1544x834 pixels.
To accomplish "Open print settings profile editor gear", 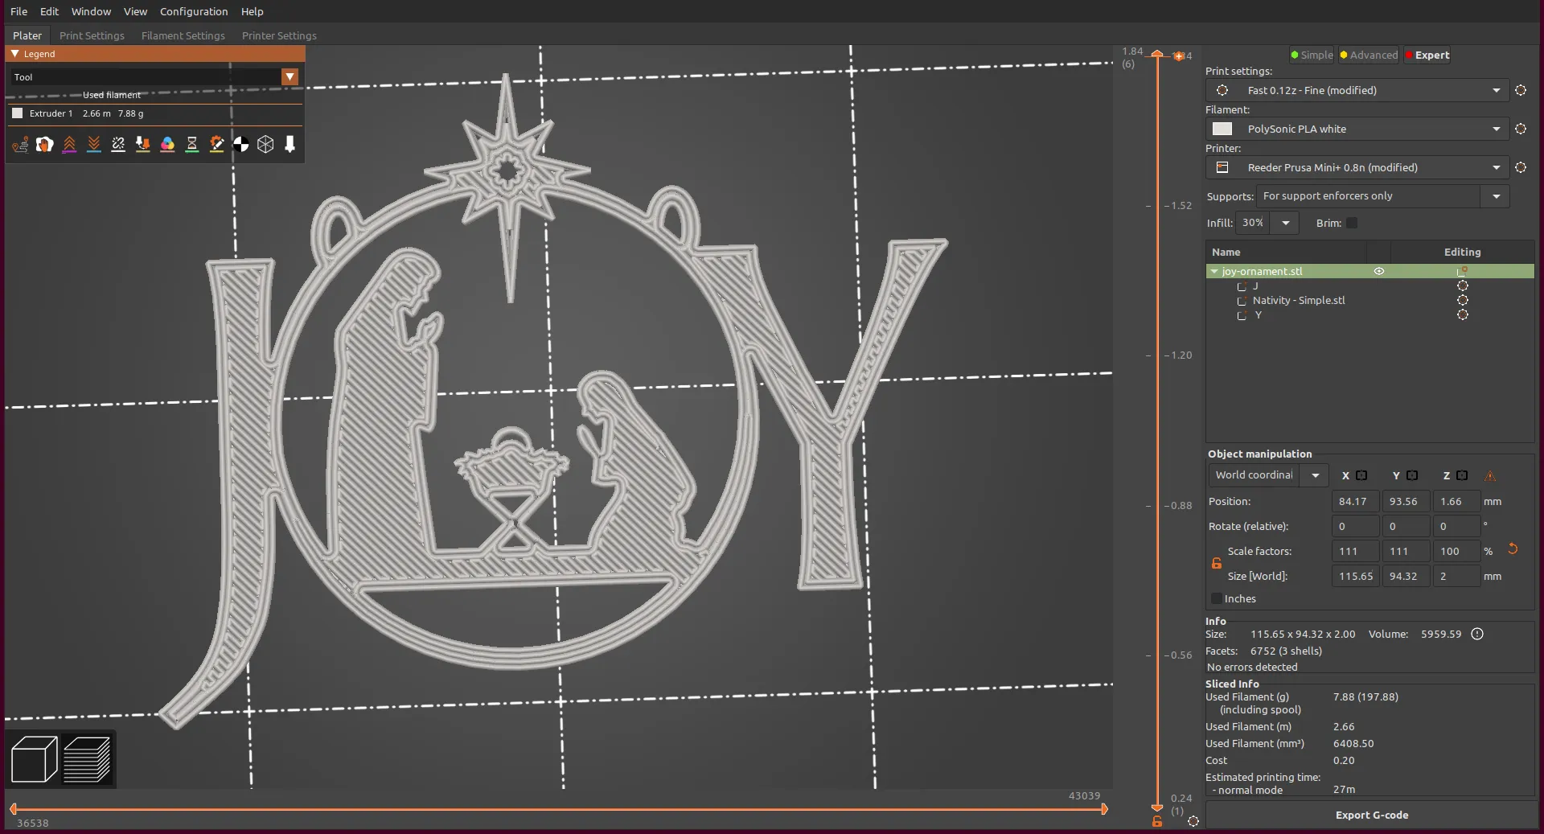I will (1521, 90).
